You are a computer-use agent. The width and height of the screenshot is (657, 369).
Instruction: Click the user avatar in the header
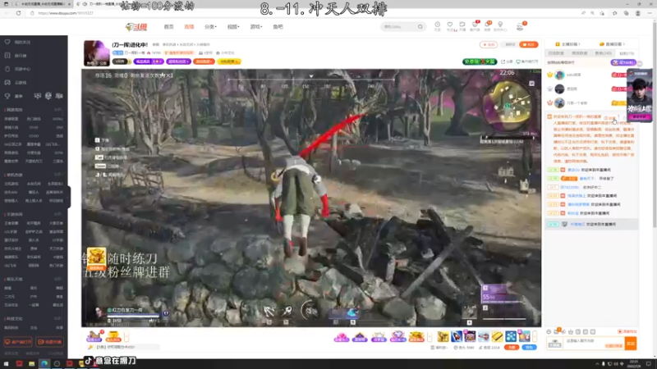coord(520,26)
